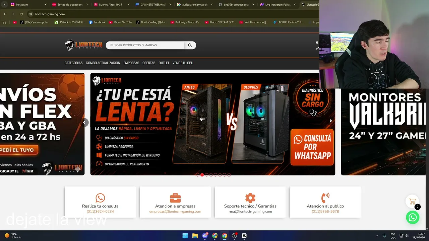
Task: Expand the hidden system tray icons chevron
Action: (x=377, y=236)
